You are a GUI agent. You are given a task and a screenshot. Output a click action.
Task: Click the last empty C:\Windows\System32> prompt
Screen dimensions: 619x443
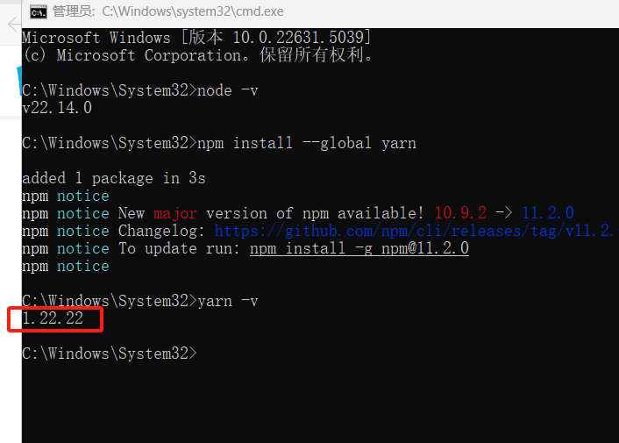[x=110, y=354]
